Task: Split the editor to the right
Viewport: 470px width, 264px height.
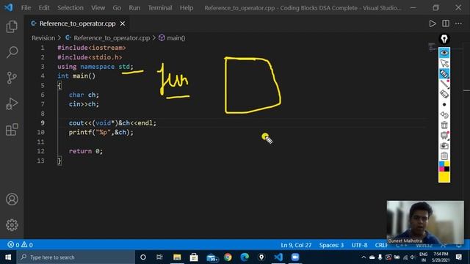Action: point(446,23)
